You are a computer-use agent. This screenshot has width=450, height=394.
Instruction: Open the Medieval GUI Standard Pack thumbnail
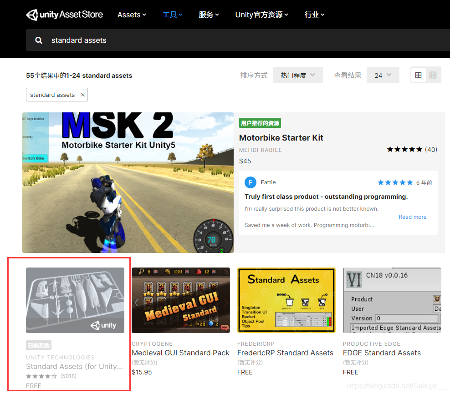(x=181, y=300)
